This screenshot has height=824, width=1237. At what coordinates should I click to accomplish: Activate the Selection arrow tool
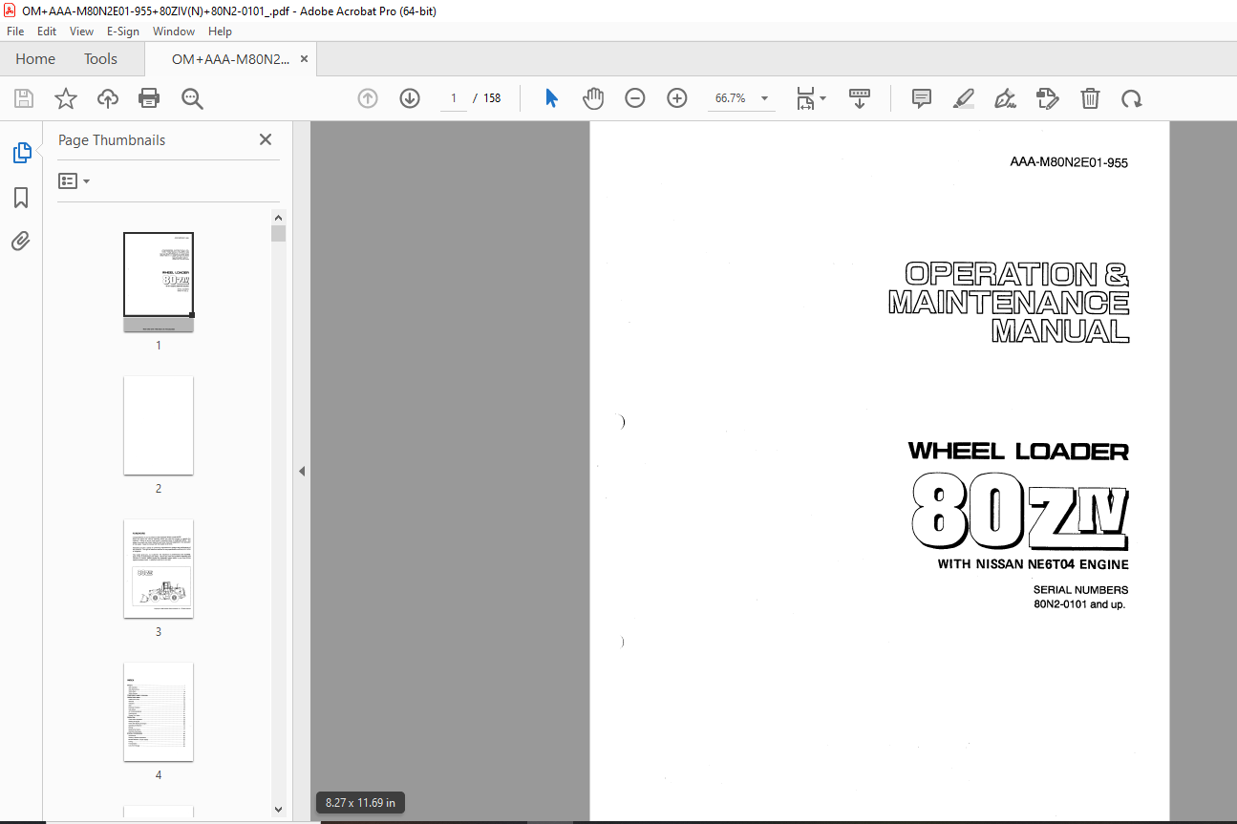click(551, 98)
